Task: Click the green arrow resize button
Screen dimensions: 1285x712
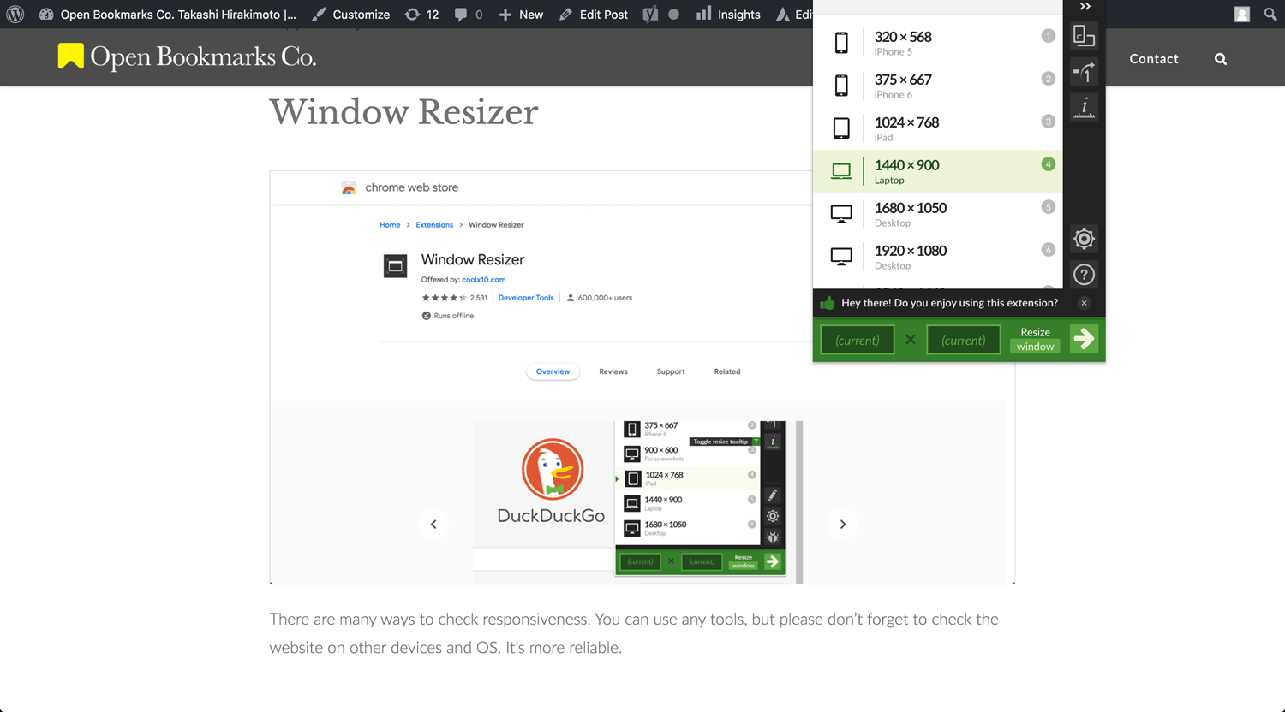Action: (x=1085, y=339)
